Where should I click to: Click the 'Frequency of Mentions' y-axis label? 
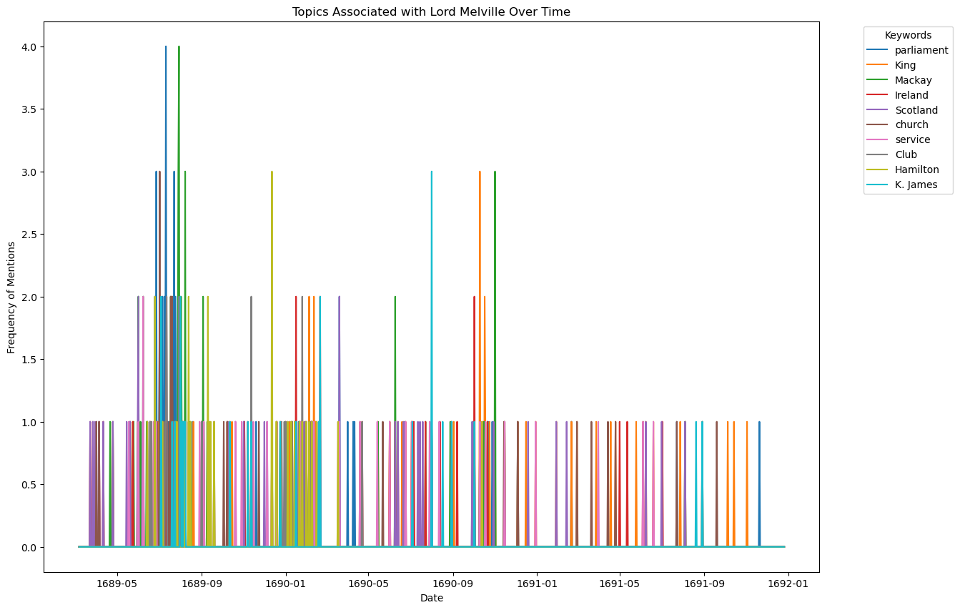click(11, 297)
